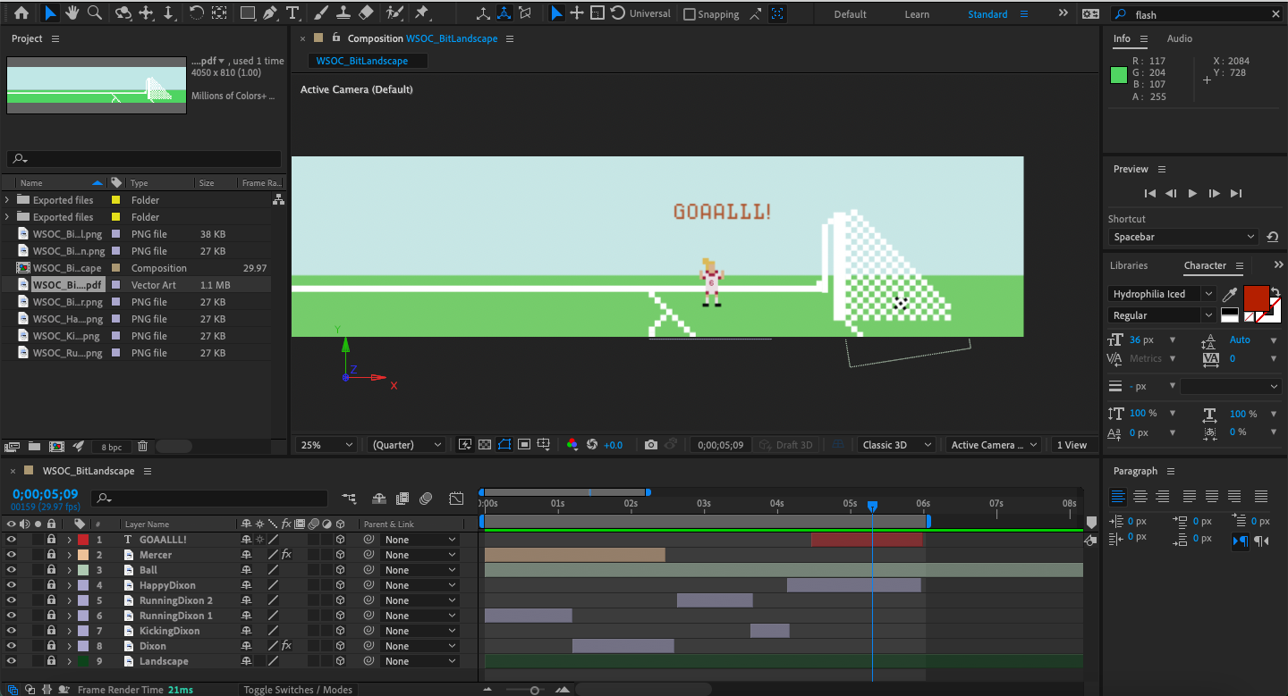Viewport: 1288px width, 696px height.
Task: Unlock the HappyDixon layer
Action: pyautogui.click(x=52, y=585)
